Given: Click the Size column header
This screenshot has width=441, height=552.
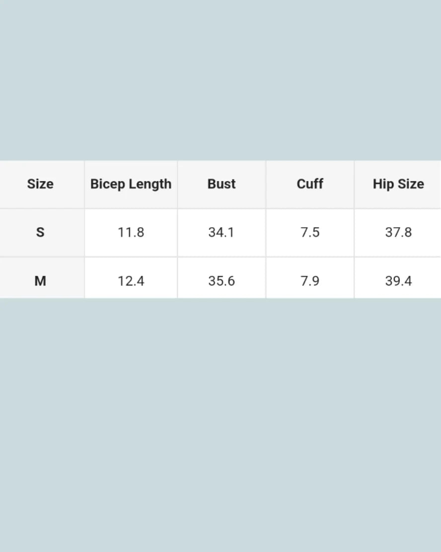Looking at the screenshot, I should [x=40, y=184].
